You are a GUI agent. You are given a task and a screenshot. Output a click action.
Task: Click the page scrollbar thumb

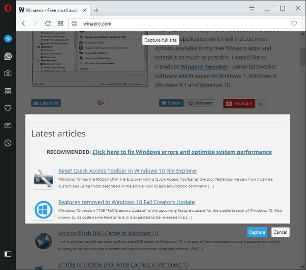pyautogui.click(x=302, y=57)
